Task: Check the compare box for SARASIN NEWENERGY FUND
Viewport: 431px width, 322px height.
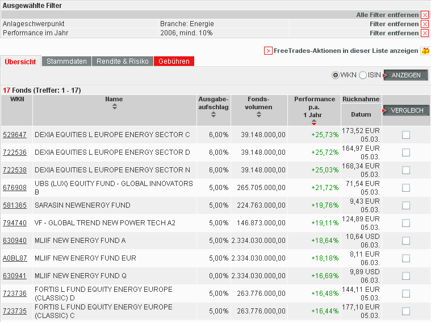Action: pyautogui.click(x=405, y=205)
